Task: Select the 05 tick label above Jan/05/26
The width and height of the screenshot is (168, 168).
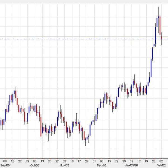Action: 131,161
